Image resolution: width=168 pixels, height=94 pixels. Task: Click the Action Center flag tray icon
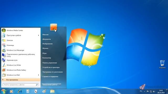148,91
